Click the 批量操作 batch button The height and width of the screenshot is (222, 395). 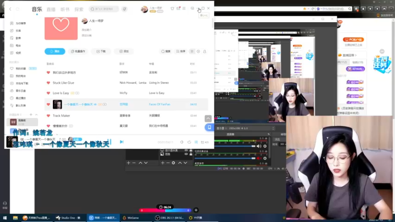click(x=78, y=51)
